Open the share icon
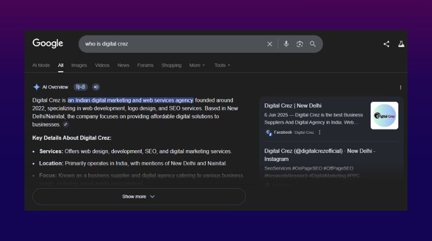432x241 pixels. [386, 44]
